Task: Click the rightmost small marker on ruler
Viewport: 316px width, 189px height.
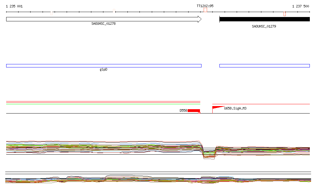Action: coord(285,14)
